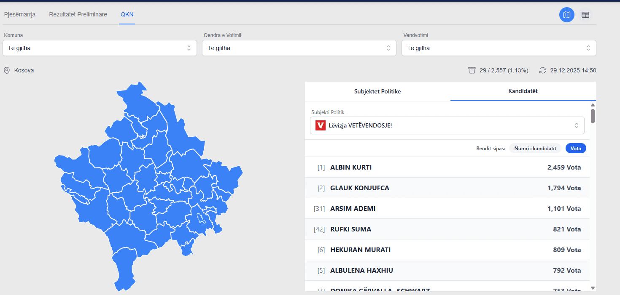Click scrollbar down arrow in candidates list
Image resolution: width=620 pixels, height=295 pixels.
click(x=593, y=288)
